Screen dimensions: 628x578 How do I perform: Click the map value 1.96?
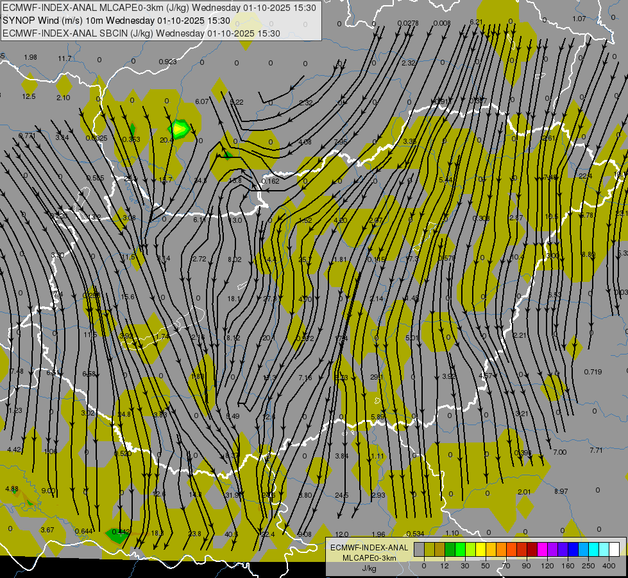point(378,534)
